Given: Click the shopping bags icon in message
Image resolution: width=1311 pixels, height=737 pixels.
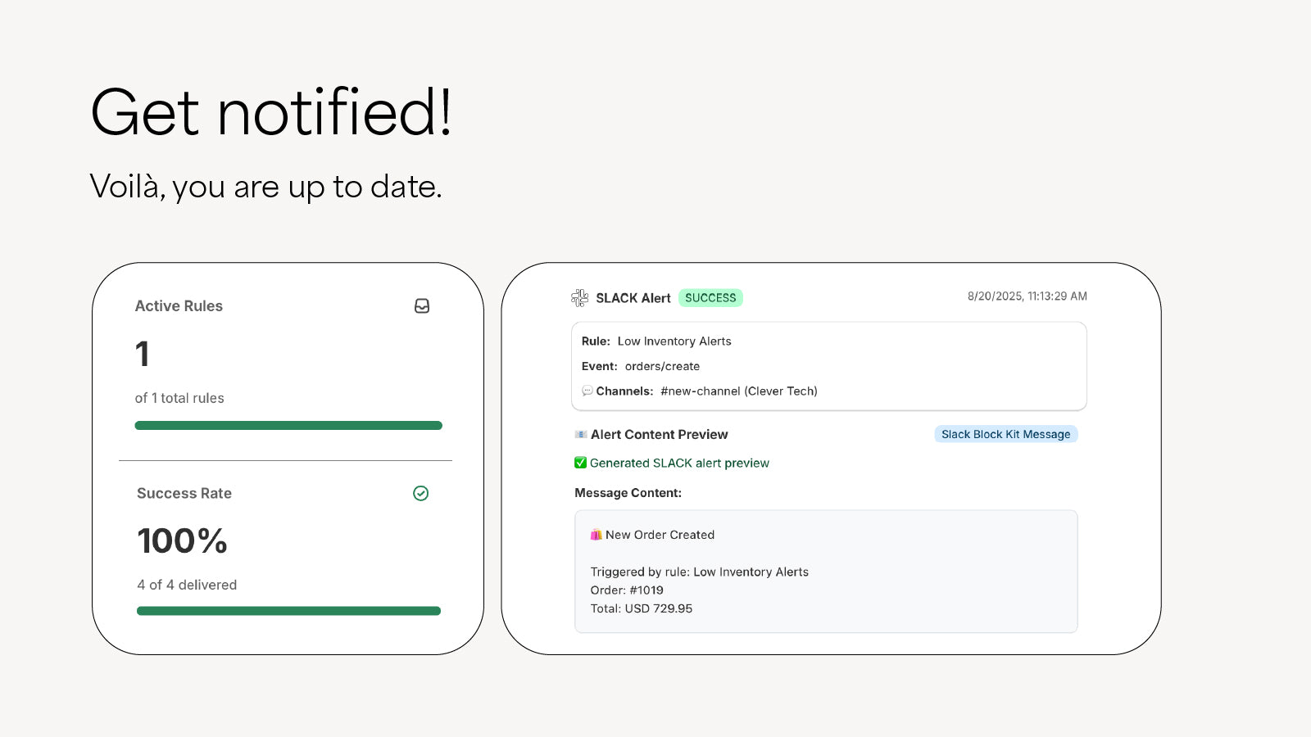Looking at the screenshot, I should [x=597, y=536].
